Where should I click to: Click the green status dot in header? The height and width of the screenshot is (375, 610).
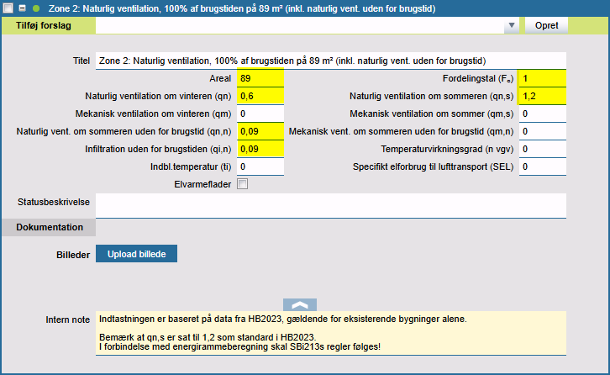pyautogui.click(x=36, y=8)
